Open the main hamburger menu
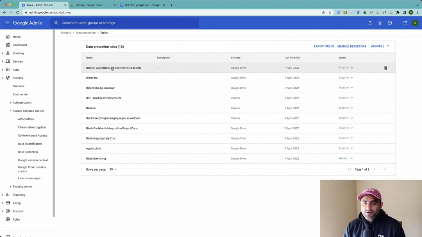 (x=7, y=23)
